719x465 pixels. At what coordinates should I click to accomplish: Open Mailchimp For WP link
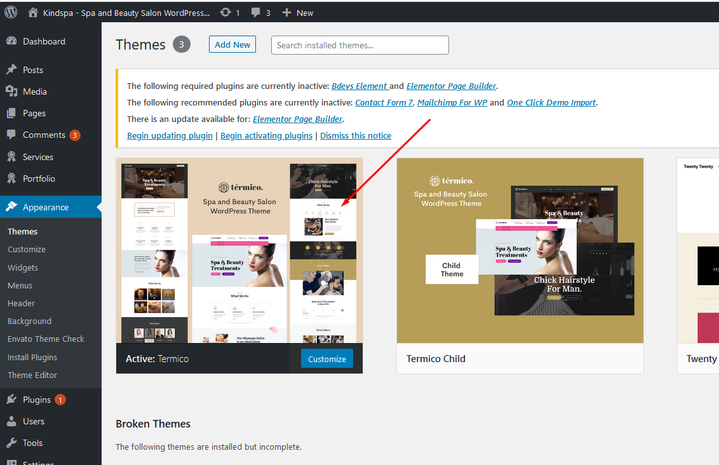[452, 102]
